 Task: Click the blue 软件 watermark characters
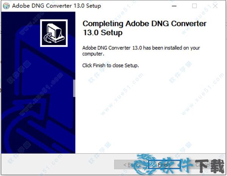[176, 165]
